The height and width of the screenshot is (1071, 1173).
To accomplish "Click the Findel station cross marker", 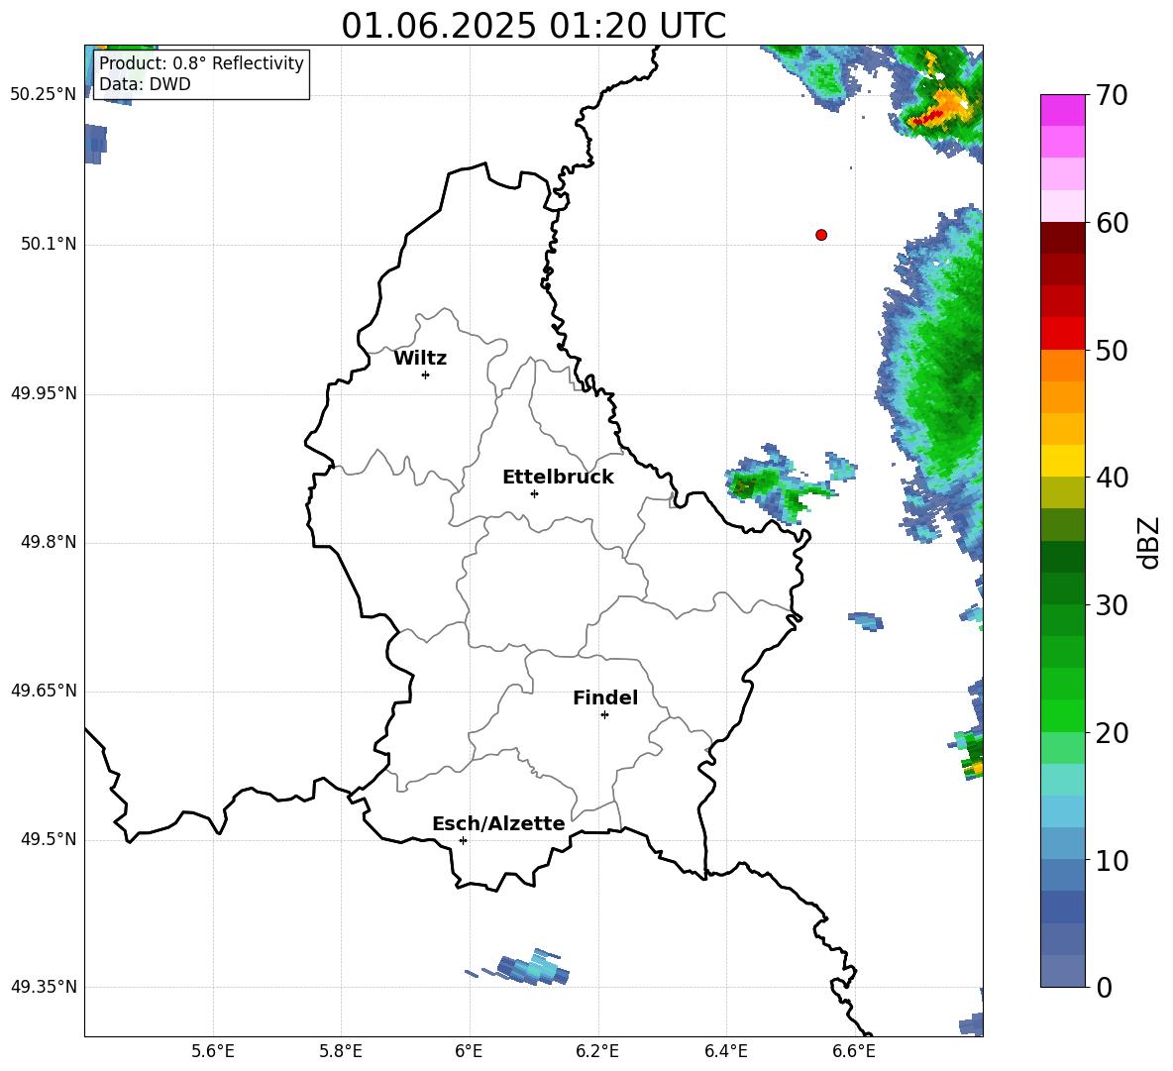I will (604, 715).
